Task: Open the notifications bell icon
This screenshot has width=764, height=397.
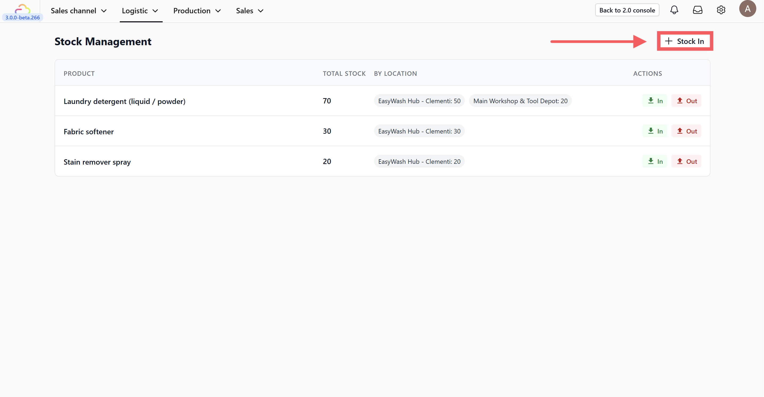Action: click(674, 10)
